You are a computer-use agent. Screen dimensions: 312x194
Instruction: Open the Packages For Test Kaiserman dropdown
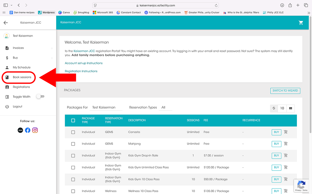point(105,108)
